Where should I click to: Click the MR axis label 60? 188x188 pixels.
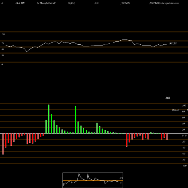(x=183, y=118)
